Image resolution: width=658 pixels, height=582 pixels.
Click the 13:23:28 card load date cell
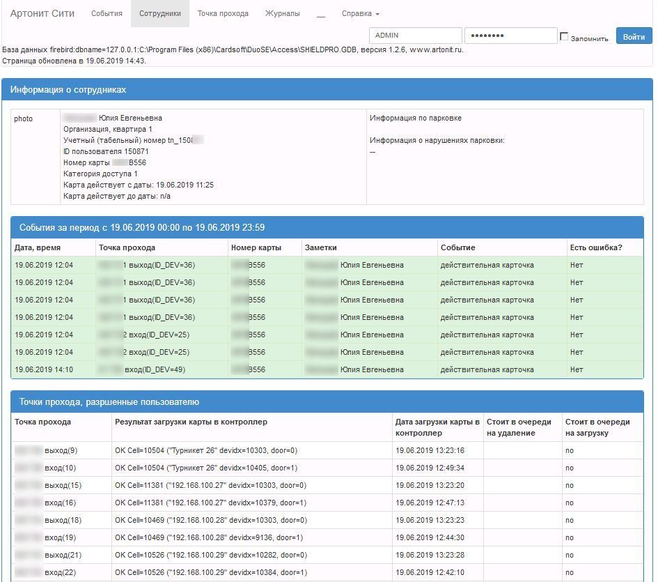430,555
